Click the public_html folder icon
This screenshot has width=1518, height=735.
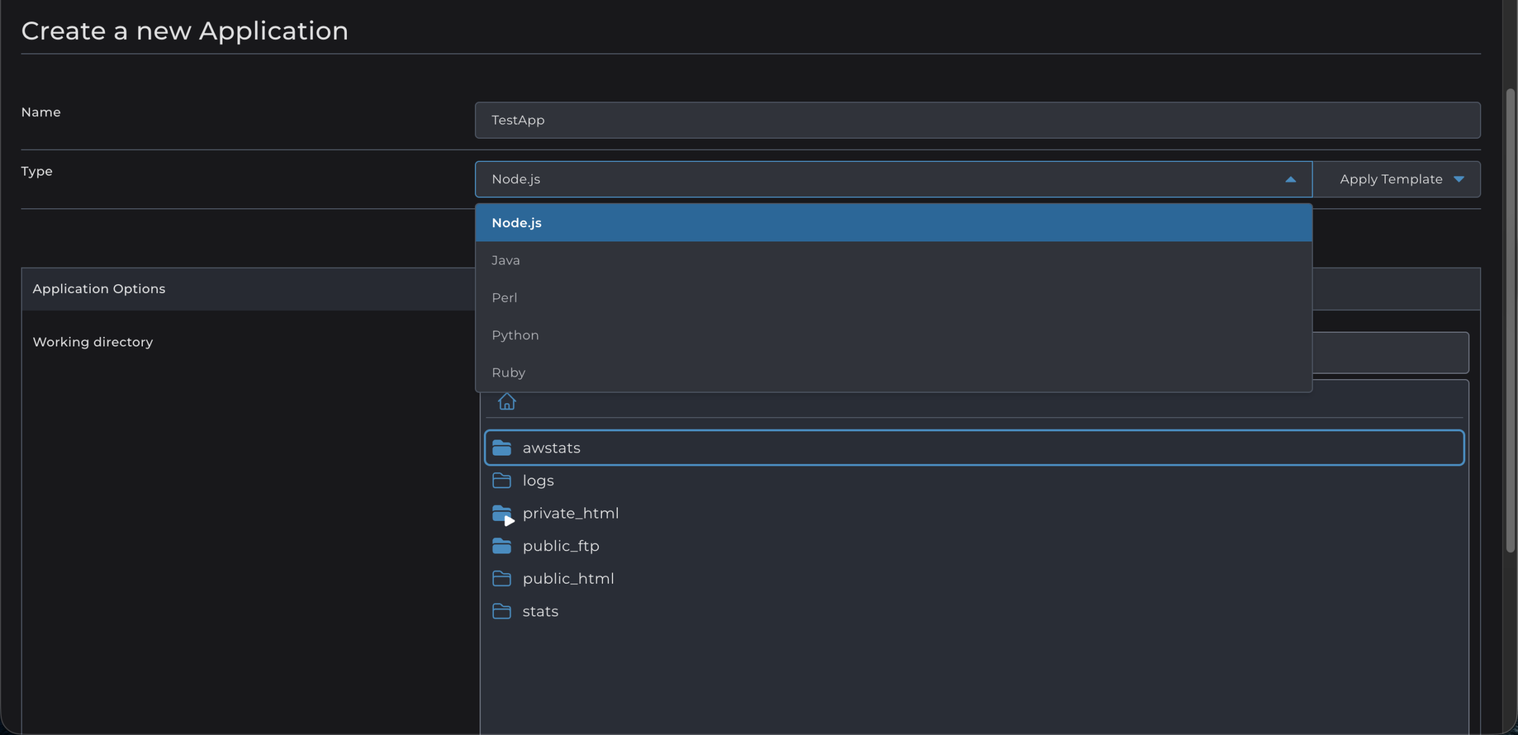tap(502, 578)
